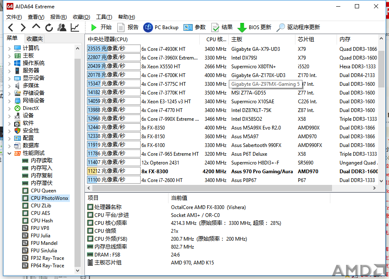
Task: Select the 内存读取 benchmark
Action: click(x=42, y=161)
